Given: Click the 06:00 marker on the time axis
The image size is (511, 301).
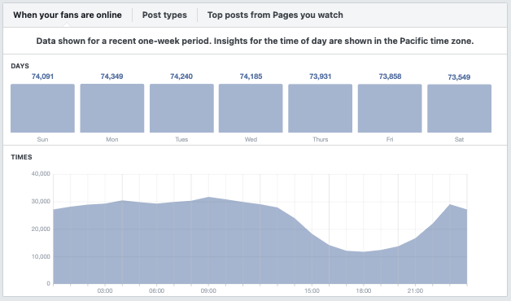Looking at the screenshot, I should click(x=156, y=290).
